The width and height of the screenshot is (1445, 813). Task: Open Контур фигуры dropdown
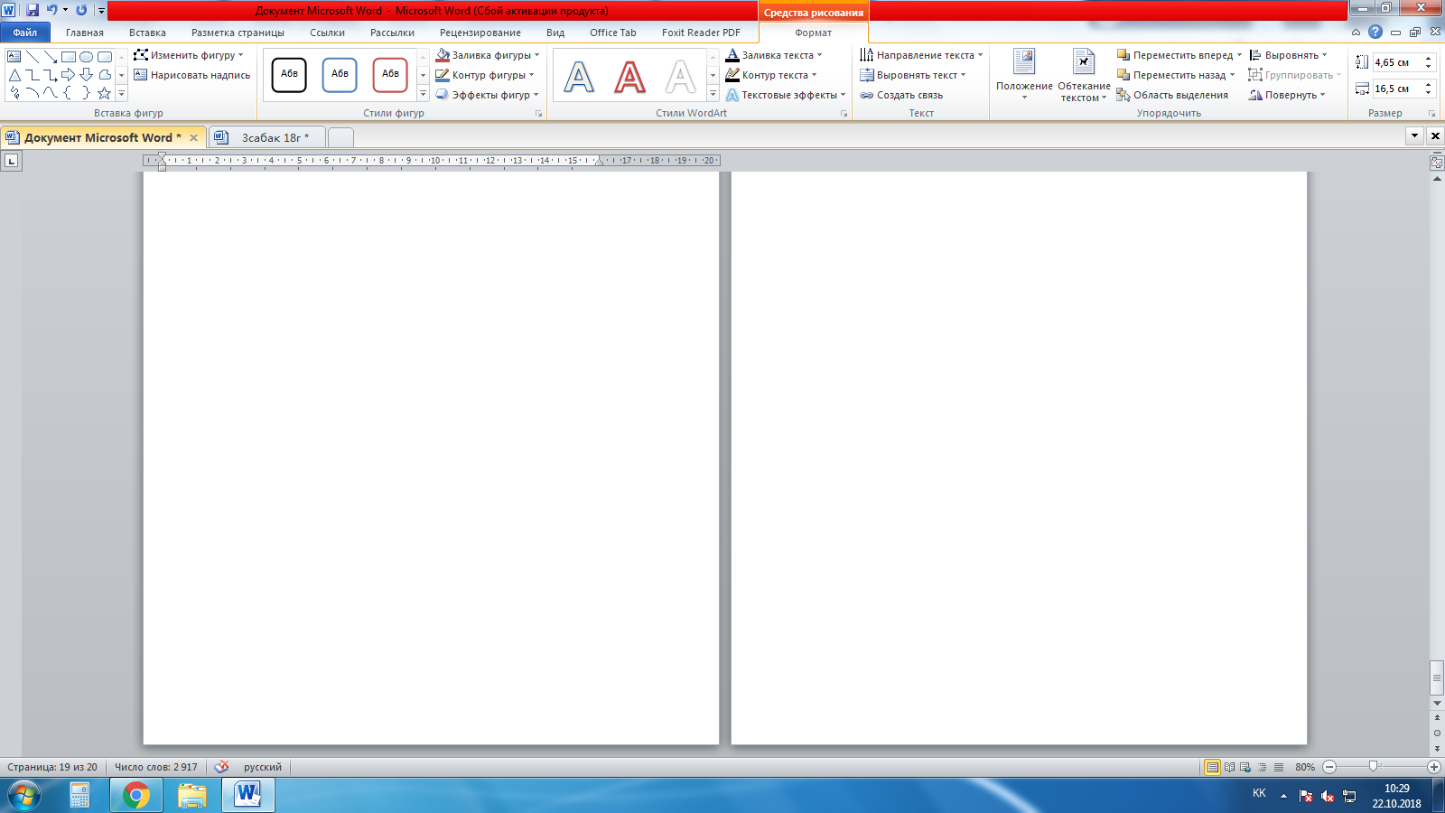[485, 75]
